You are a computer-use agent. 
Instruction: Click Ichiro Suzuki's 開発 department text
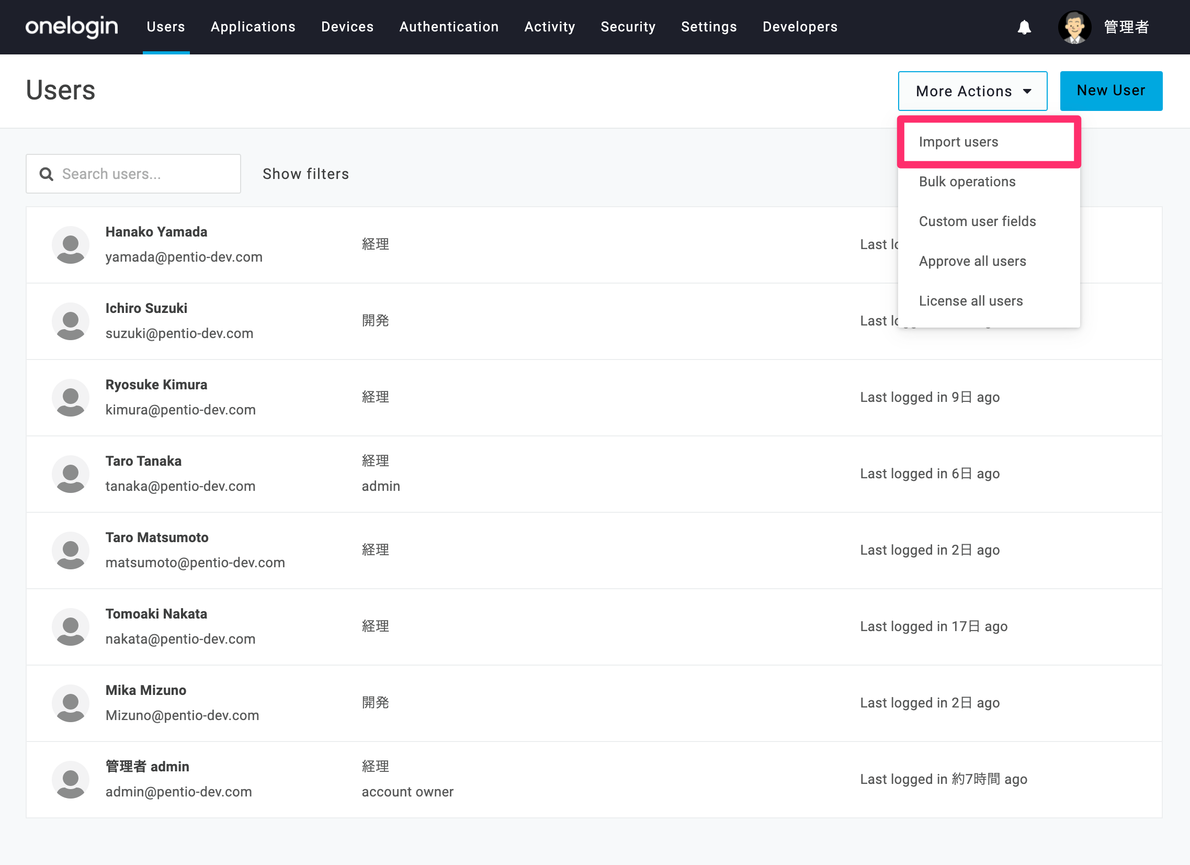pos(375,321)
